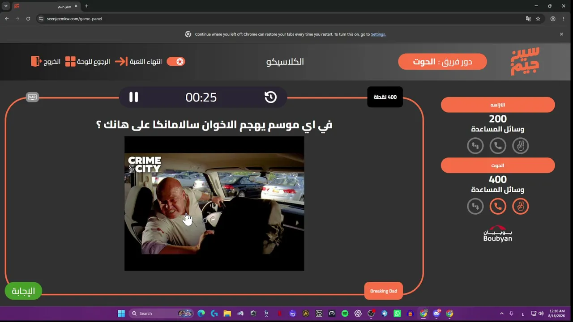Open Chrome's tab search dropdown
This screenshot has height=322, width=573.
click(6, 6)
